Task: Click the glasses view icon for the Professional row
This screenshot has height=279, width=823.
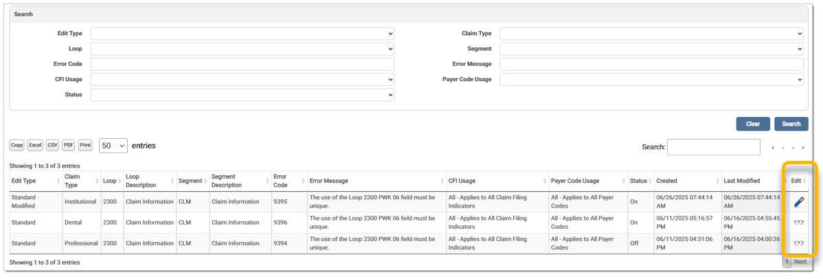Action: (x=798, y=243)
